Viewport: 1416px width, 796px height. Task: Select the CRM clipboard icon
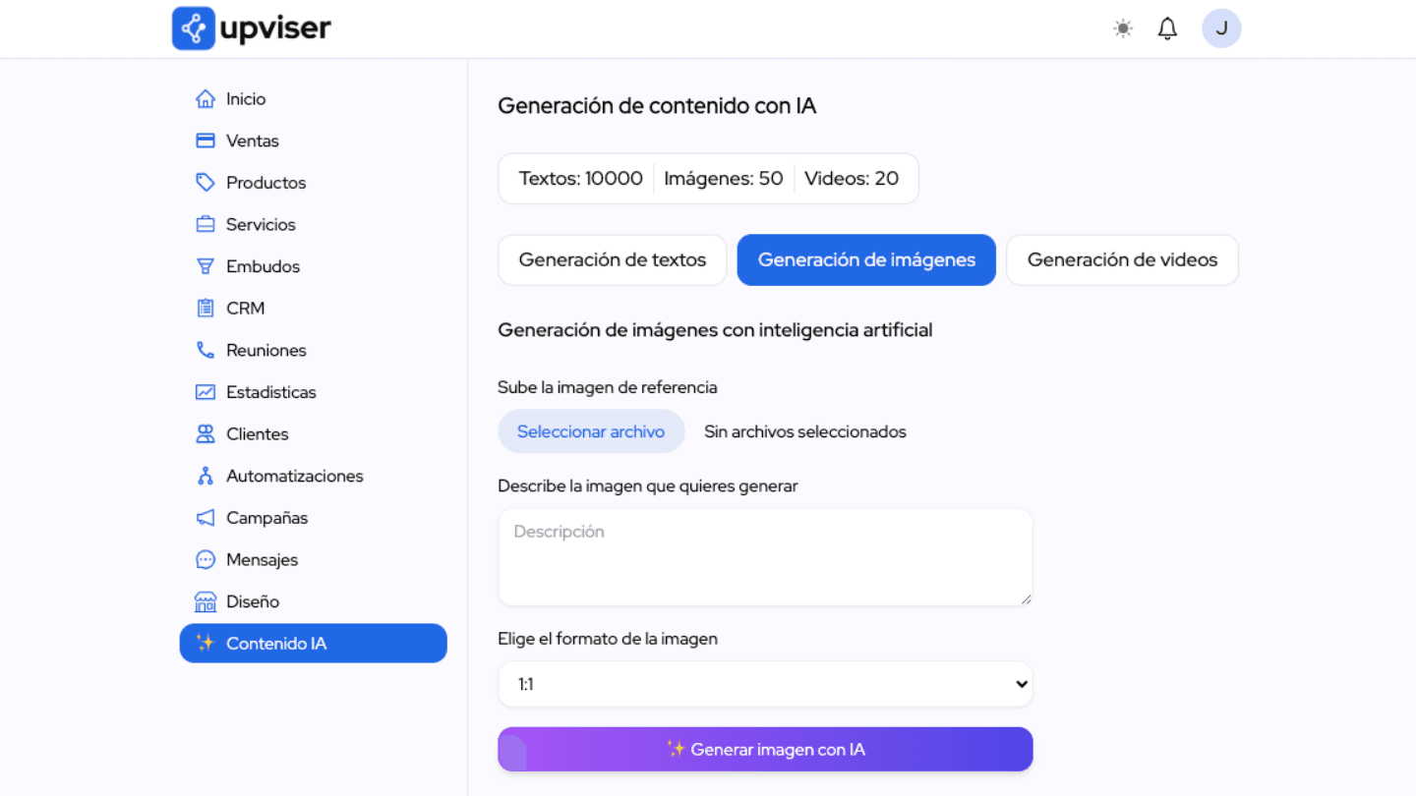tap(206, 308)
